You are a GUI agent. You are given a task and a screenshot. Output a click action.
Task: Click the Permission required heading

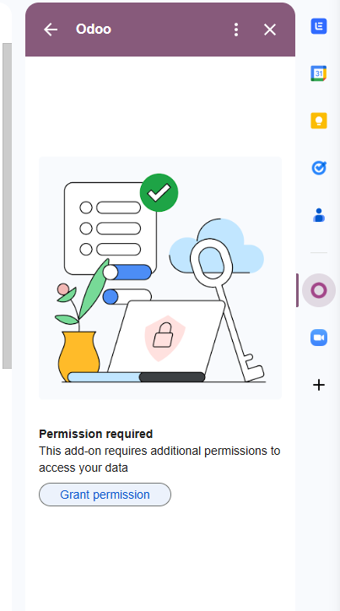[x=96, y=434]
